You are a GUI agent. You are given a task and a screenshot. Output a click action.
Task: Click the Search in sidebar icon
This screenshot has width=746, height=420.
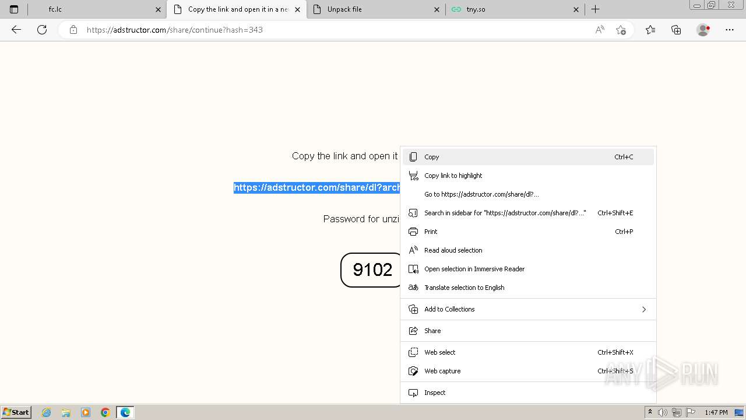pos(413,213)
